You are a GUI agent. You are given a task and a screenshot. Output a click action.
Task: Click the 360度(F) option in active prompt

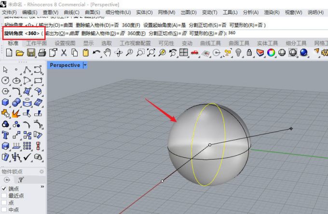[x=137, y=33]
